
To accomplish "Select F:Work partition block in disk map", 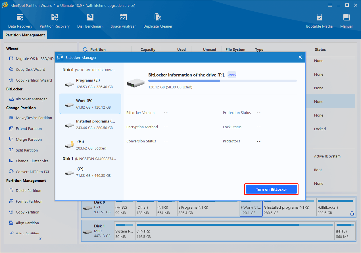I will tap(251, 208).
